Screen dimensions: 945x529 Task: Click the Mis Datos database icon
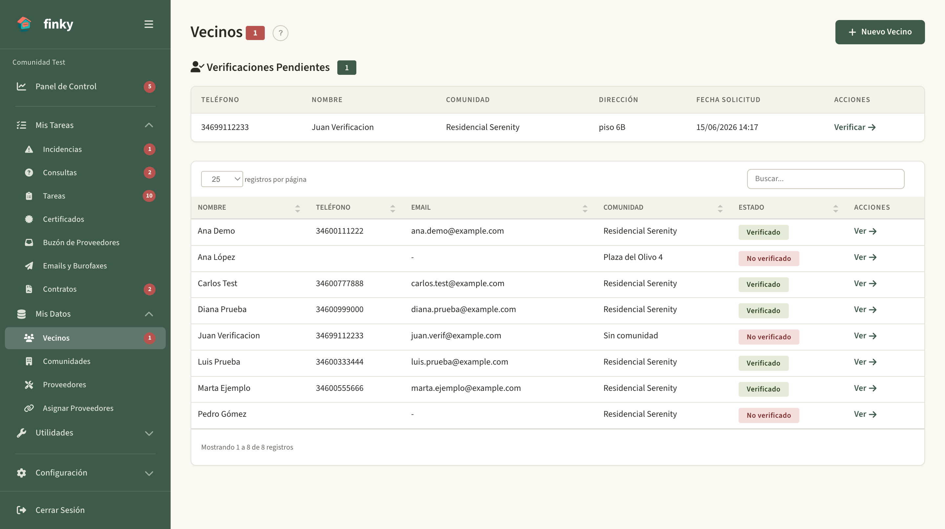21,314
